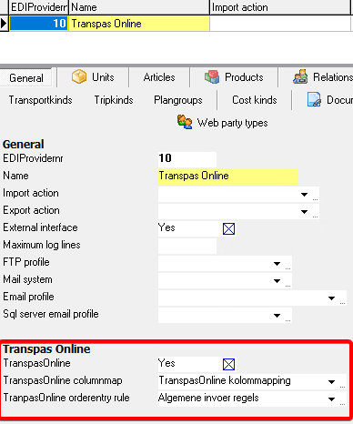Click the Products tab cubes icon
Screen dimensions: 353x424
tap(212, 77)
